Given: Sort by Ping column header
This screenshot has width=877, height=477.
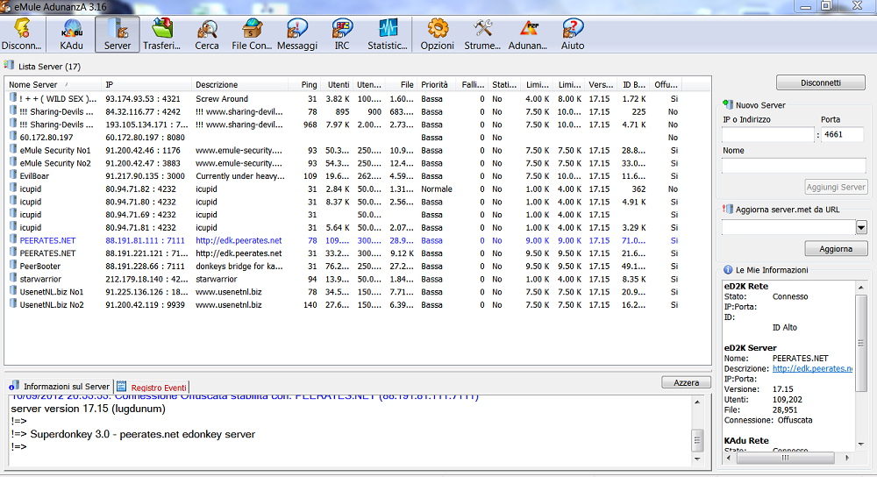Looking at the screenshot, I should coord(303,84).
